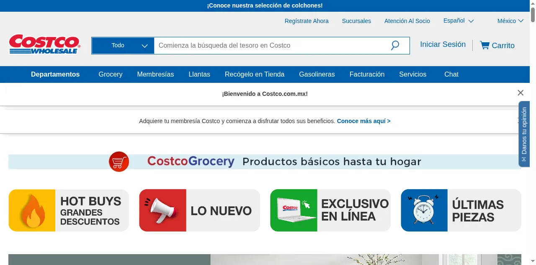Go to Grocery in navigation bar
The image size is (536, 265).
[111, 74]
